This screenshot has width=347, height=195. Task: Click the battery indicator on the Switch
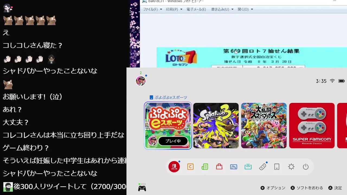point(341,81)
